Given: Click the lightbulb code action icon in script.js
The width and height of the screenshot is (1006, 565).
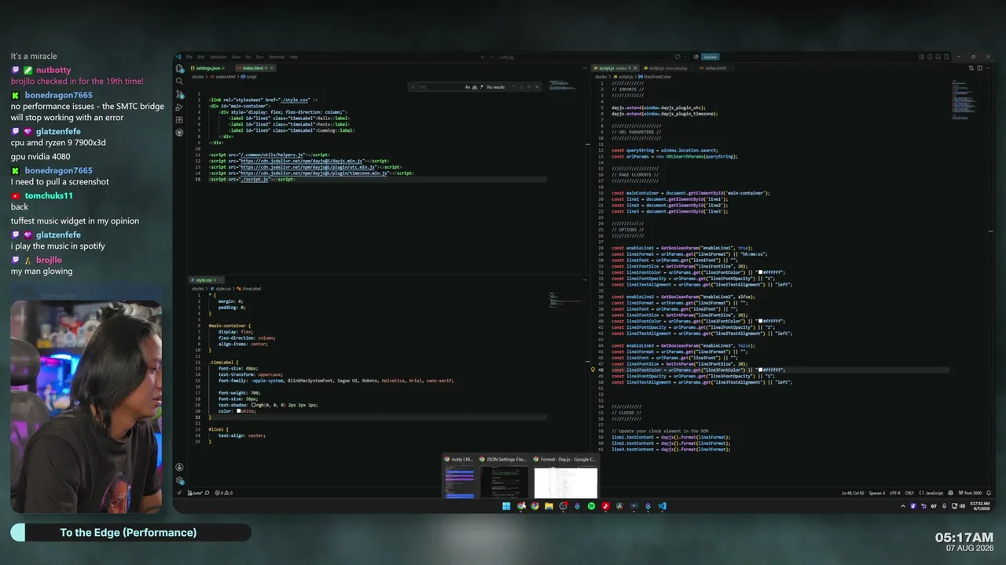Looking at the screenshot, I should tap(593, 369).
